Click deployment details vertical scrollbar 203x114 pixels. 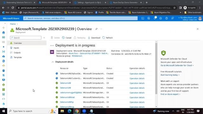pyautogui.click(x=156, y=68)
